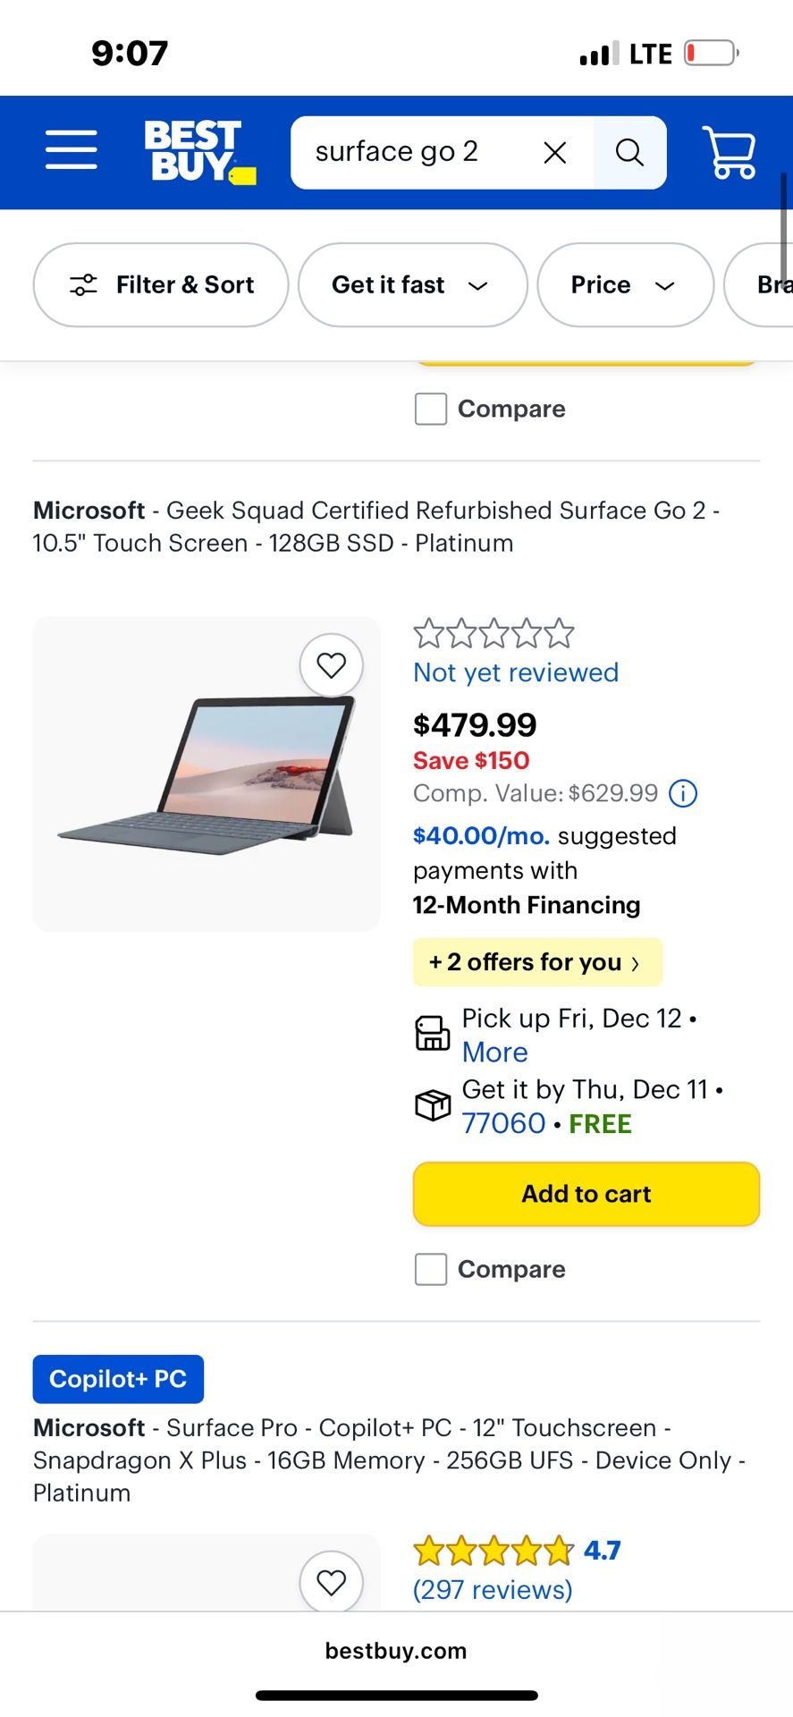Clear the search field text

(x=555, y=153)
